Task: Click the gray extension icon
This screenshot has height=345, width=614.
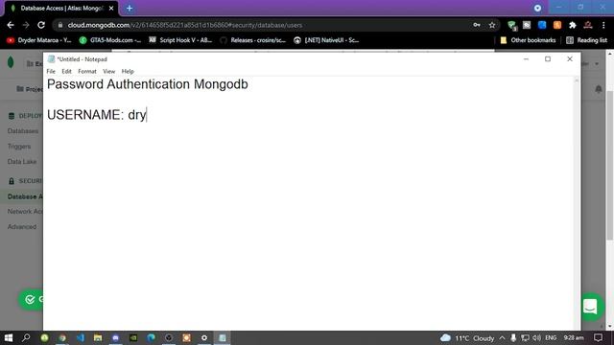Action: click(x=527, y=25)
